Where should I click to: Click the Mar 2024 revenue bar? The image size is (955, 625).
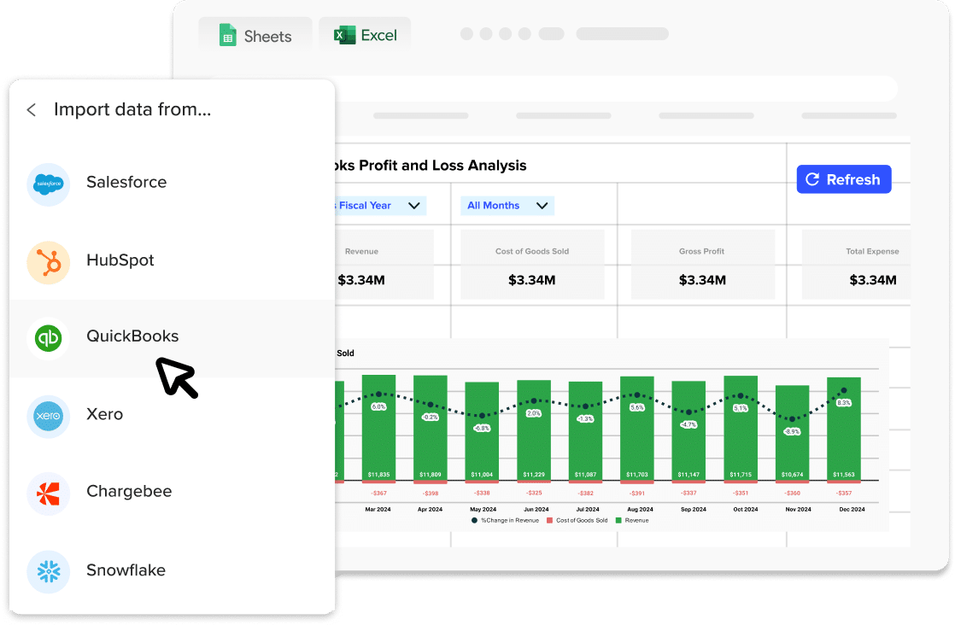(x=378, y=427)
